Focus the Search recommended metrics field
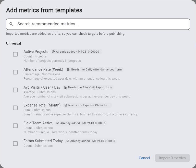196x168 pixels. click(x=98, y=24)
